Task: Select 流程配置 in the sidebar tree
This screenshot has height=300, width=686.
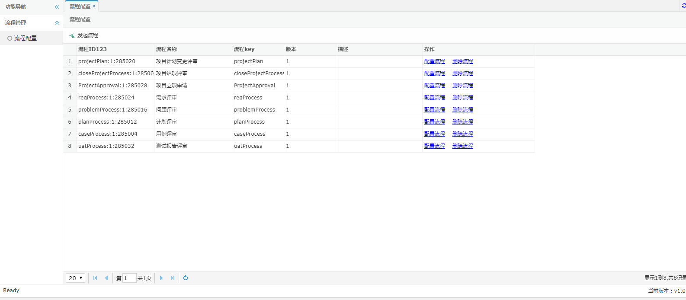Action: point(25,38)
